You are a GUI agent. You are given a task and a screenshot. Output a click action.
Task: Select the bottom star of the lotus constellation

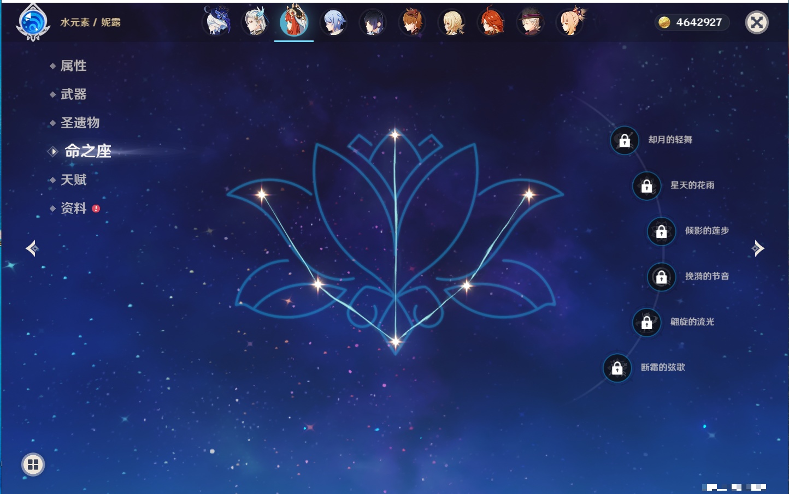pos(395,342)
